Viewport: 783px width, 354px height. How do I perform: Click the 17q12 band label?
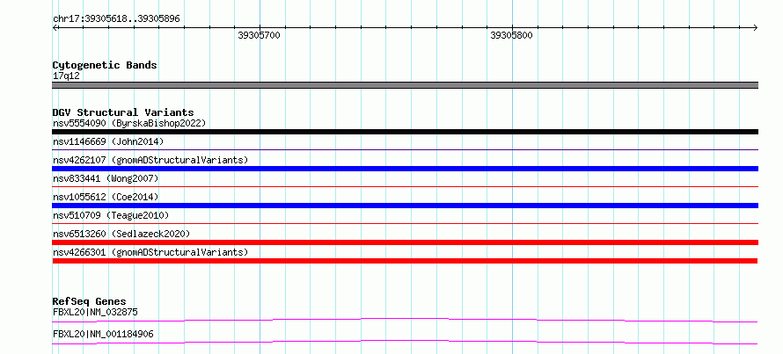coord(66,76)
